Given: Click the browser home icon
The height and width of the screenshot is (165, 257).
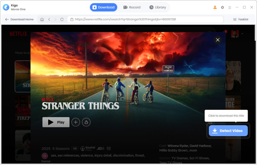Looking at the screenshot, I should 42,20.
